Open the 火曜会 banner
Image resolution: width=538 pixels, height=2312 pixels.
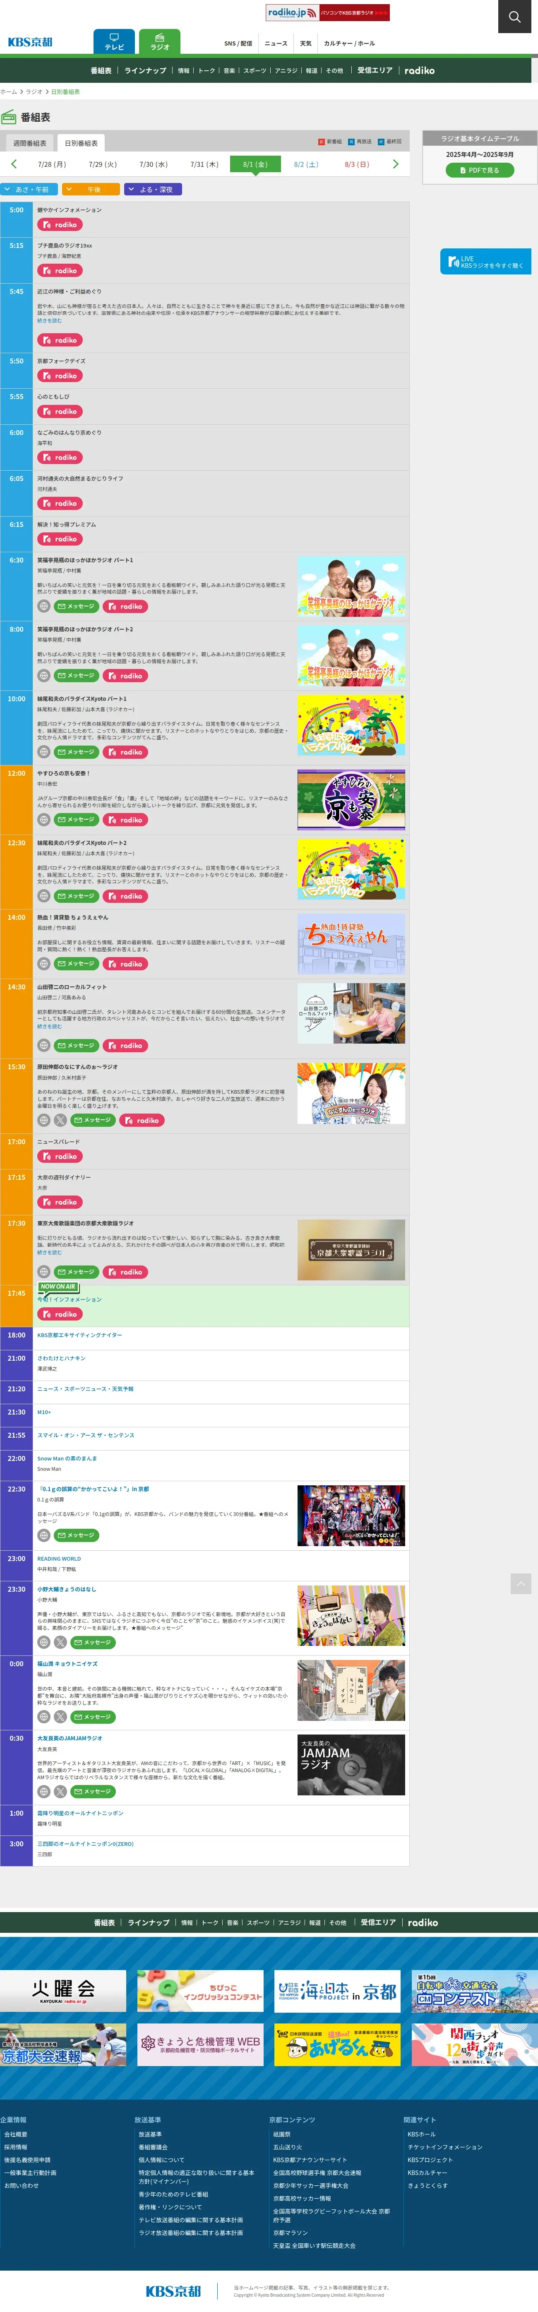[63, 1992]
